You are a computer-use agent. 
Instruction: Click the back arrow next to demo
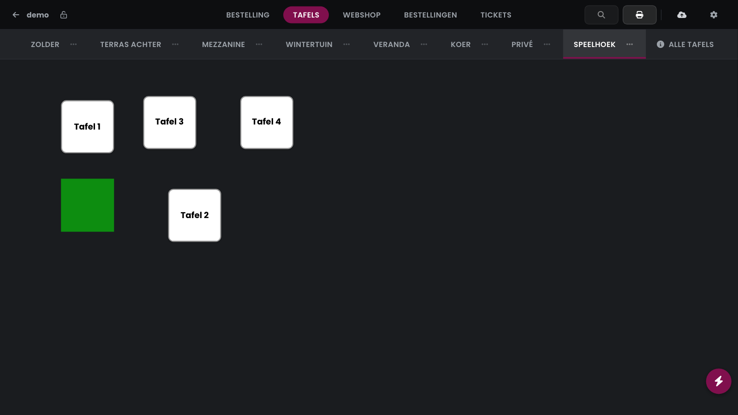pyautogui.click(x=16, y=15)
